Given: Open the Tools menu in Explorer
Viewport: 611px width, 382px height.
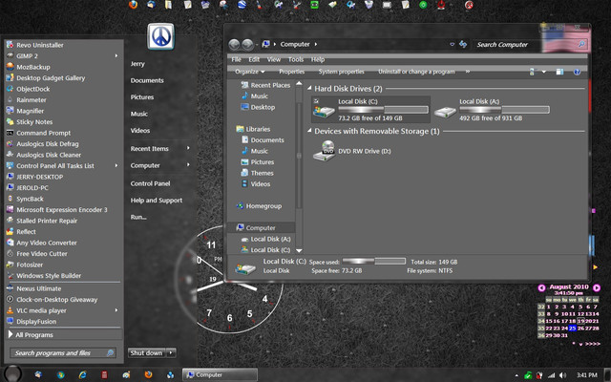Looking at the screenshot, I should [x=296, y=59].
